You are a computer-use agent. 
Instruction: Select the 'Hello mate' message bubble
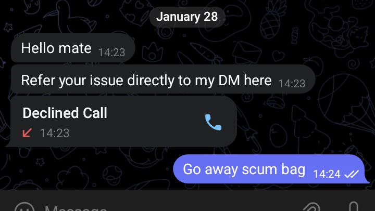(73, 48)
